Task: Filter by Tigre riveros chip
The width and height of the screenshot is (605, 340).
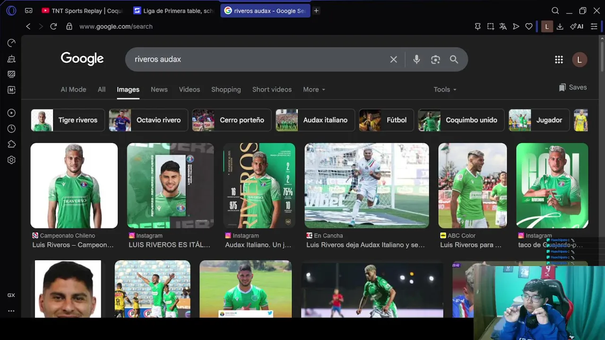Action: coord(68,120)
